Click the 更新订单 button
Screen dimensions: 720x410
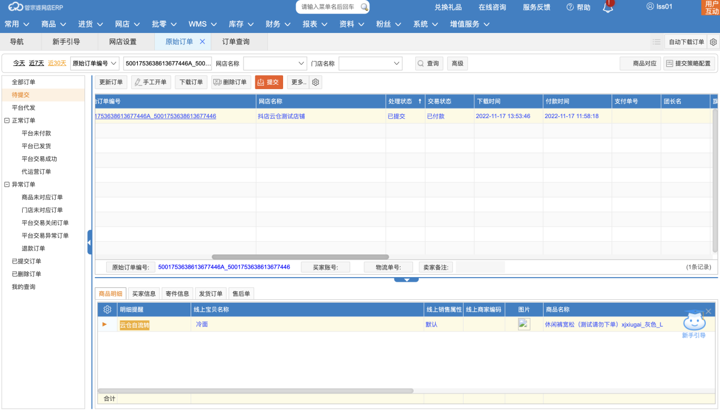click(111, 82)
